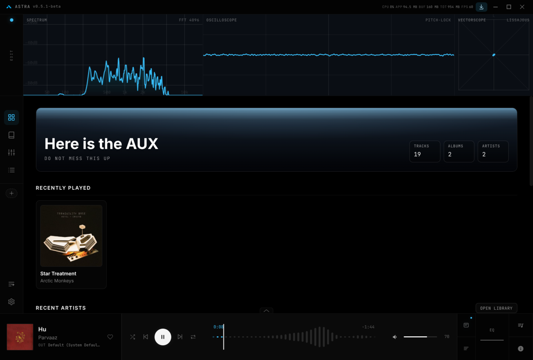Open the library book icon in sidebar
Screen dimensions: 533x360
coord(11,135)
